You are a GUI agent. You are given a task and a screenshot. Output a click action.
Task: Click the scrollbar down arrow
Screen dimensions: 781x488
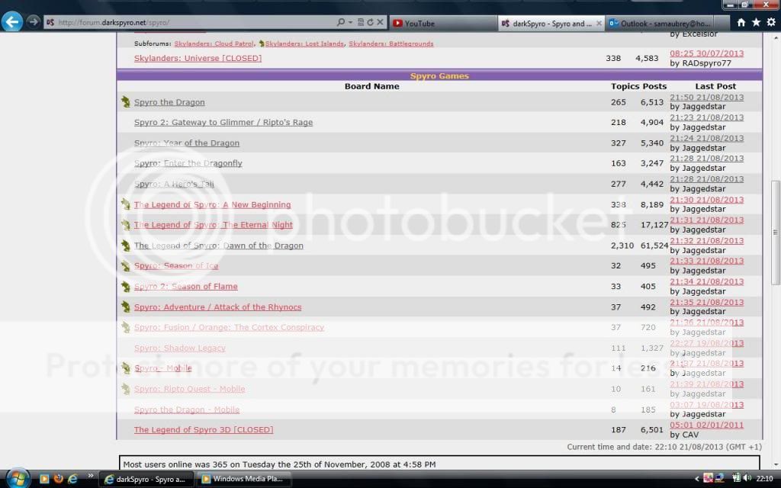775,464
